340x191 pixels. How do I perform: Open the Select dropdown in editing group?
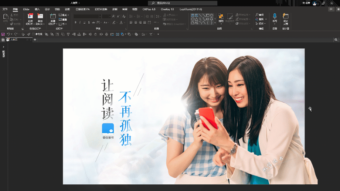click(x=261, y=23)
